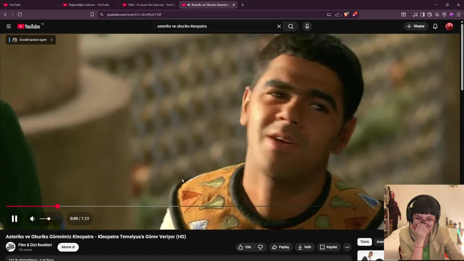Open YouTube notifications bell
The width and height of the screenshot is (464, 261).
coord(435,26)
